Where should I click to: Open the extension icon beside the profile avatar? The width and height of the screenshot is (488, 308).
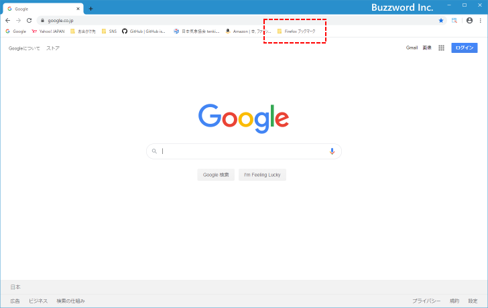[x=454, y=21]
